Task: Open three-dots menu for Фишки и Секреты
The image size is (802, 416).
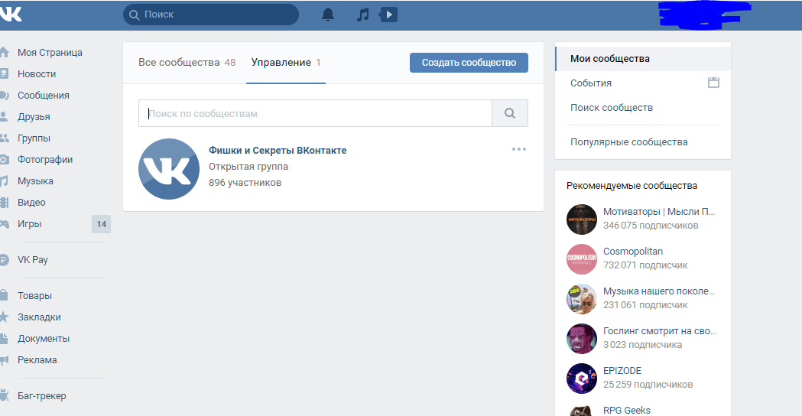Action: (519, 149)
